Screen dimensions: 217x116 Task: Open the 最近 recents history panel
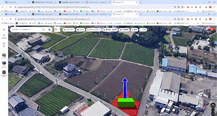4,45
